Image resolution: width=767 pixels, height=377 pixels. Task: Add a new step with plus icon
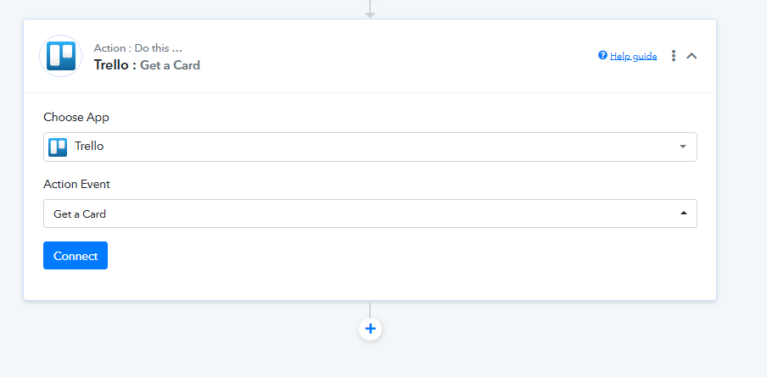tap(370, 329)
